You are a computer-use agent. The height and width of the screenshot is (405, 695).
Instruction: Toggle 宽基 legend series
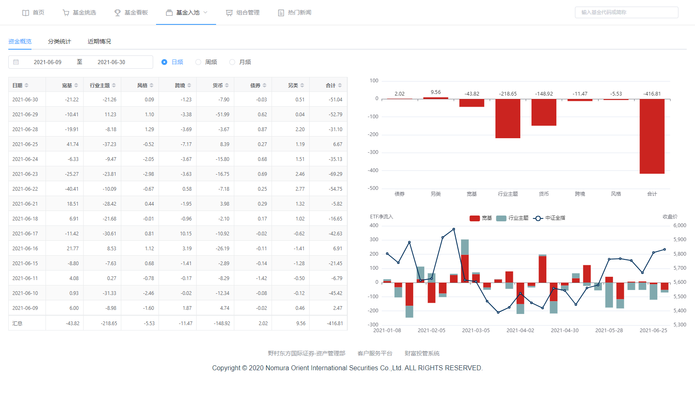[481, 218]
